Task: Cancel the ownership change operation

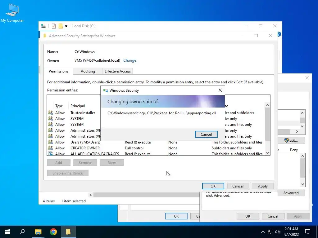Action: coord(206,134)
